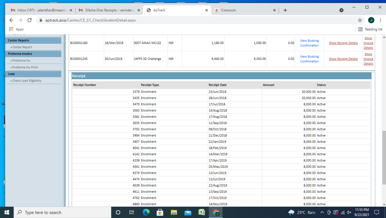
Task: Open Center Report in the sidebar
Action: 22,47
